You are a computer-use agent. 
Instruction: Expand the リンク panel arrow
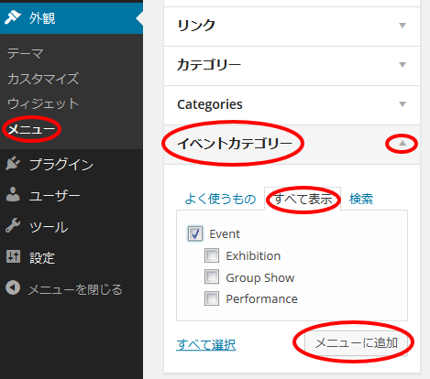coord(402,26)
